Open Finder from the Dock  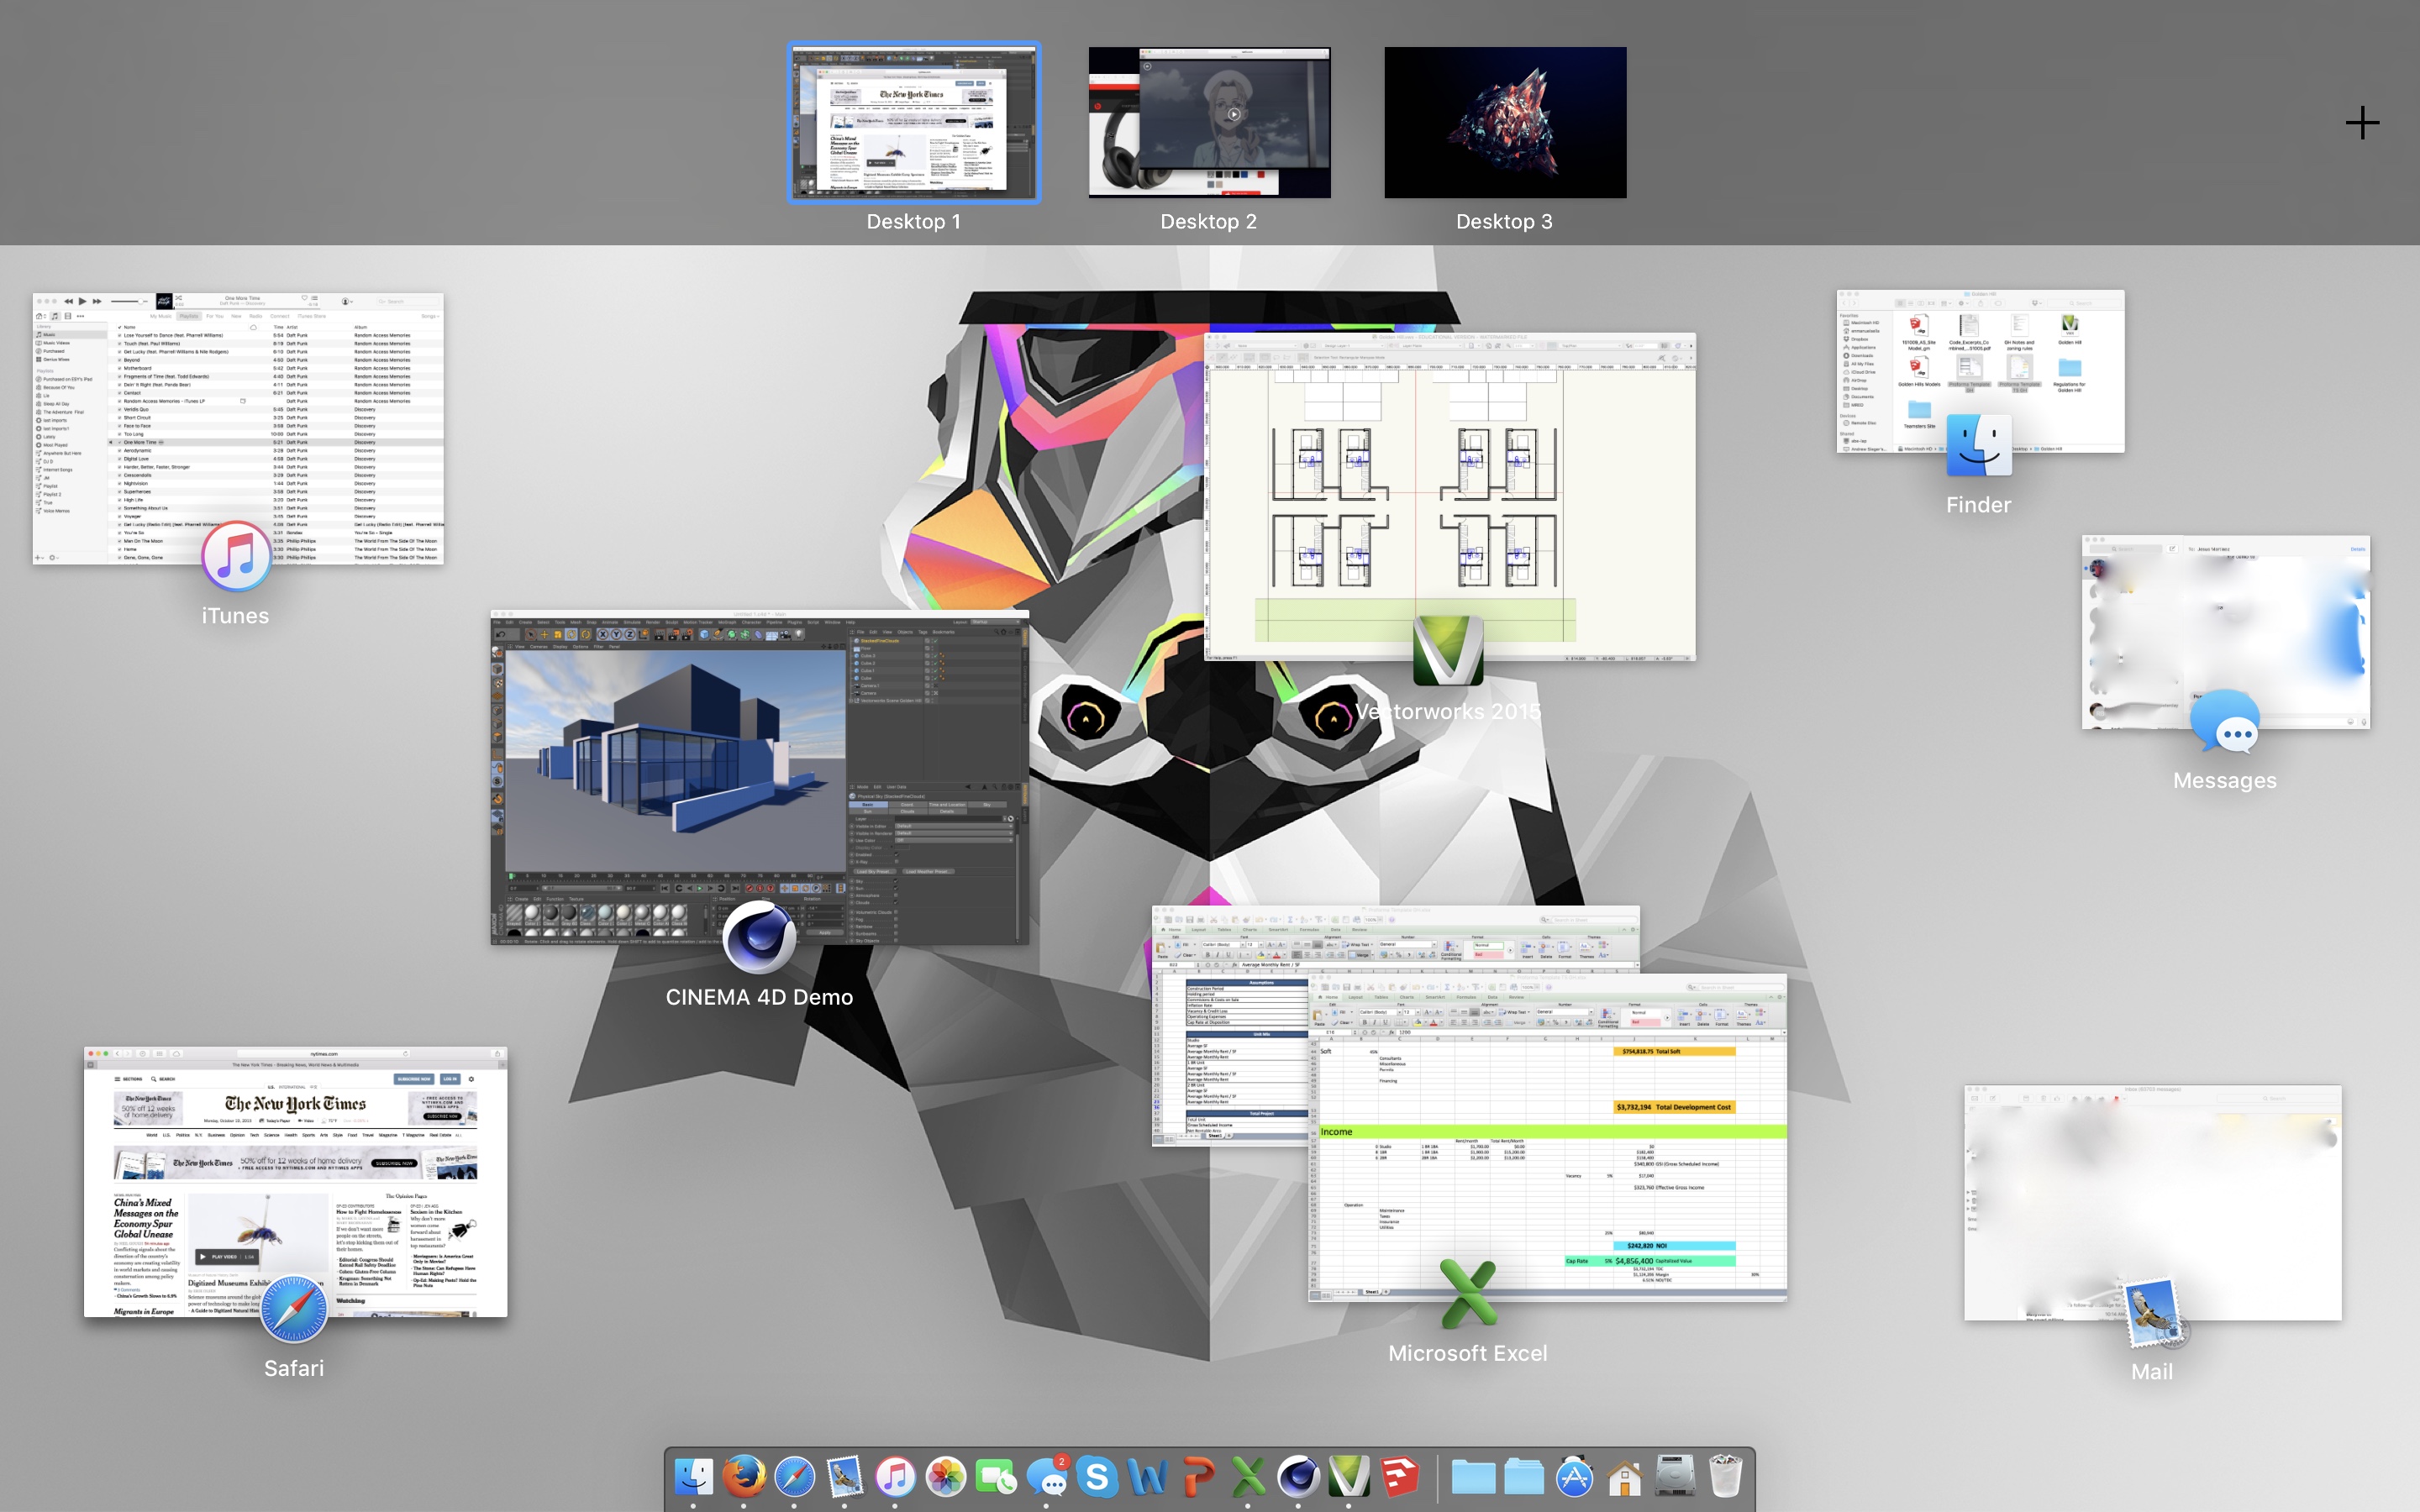[x=694, y=1477]
